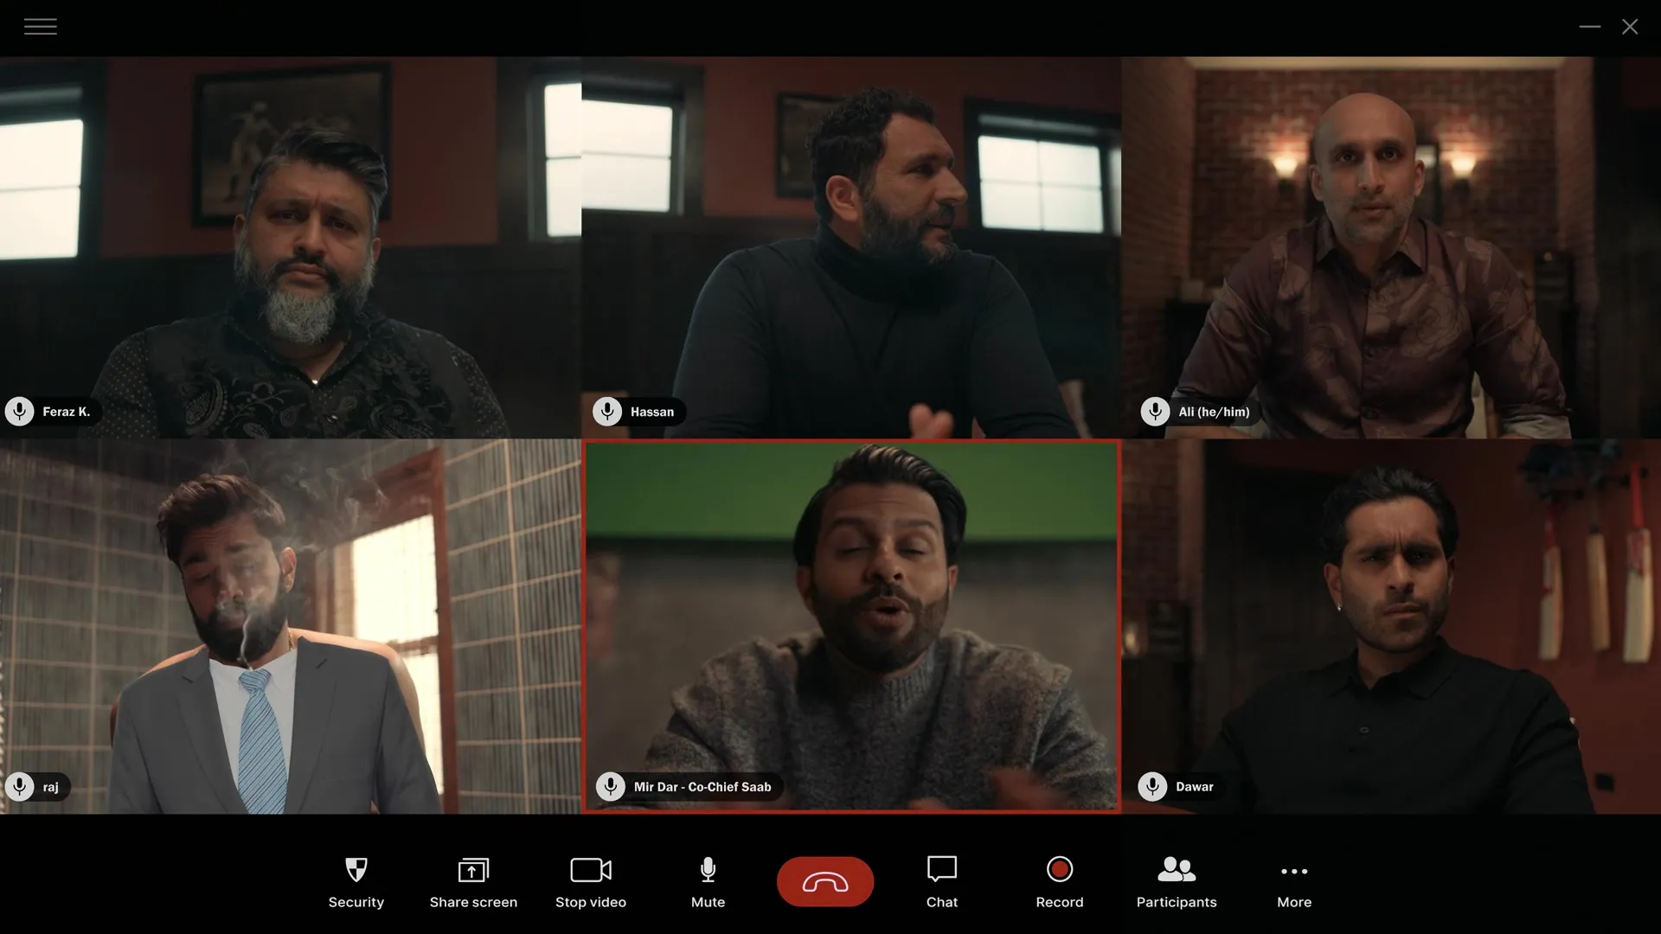The image size is (1661, 934).
Task: Open the More options ellipsis
Action: pos(1294,871)
